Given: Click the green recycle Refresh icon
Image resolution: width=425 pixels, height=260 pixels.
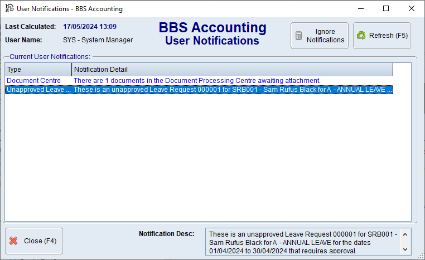Looking at the screenshot, I should 361,36.
